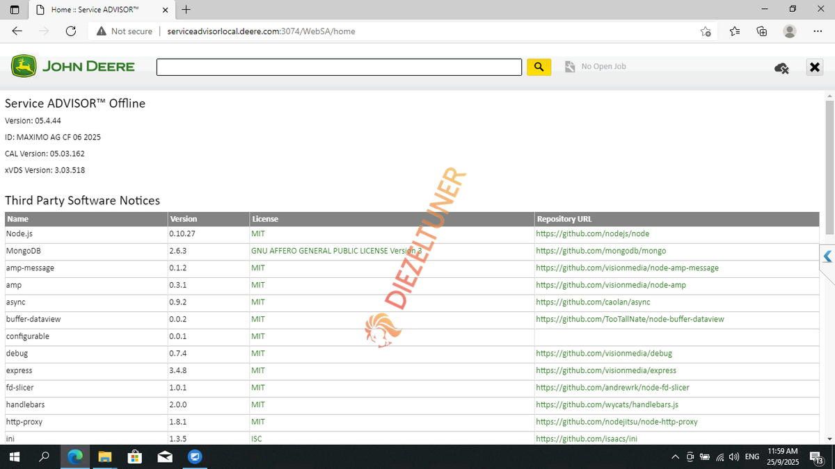Viewport: 835px width, 469px height.
Task: Close Service ADVISOR with the X button
Action: (815, 67)
